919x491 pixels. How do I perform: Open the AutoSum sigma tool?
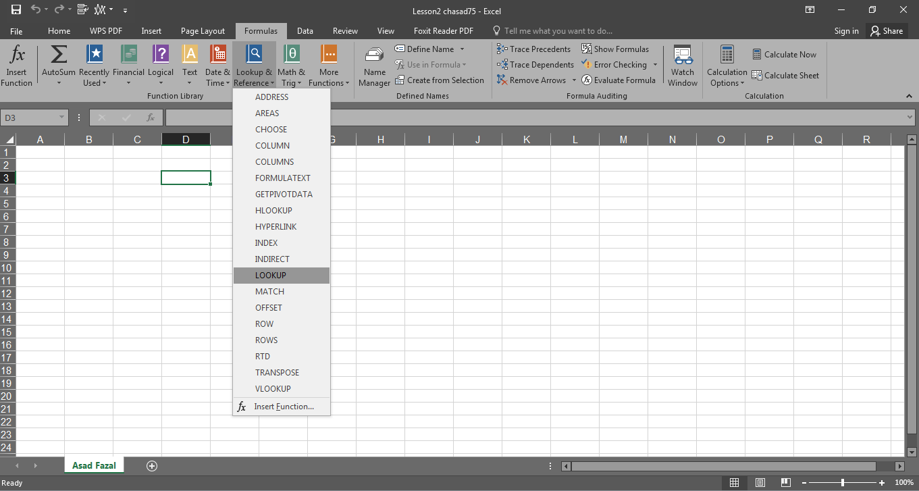pos(59,55)
